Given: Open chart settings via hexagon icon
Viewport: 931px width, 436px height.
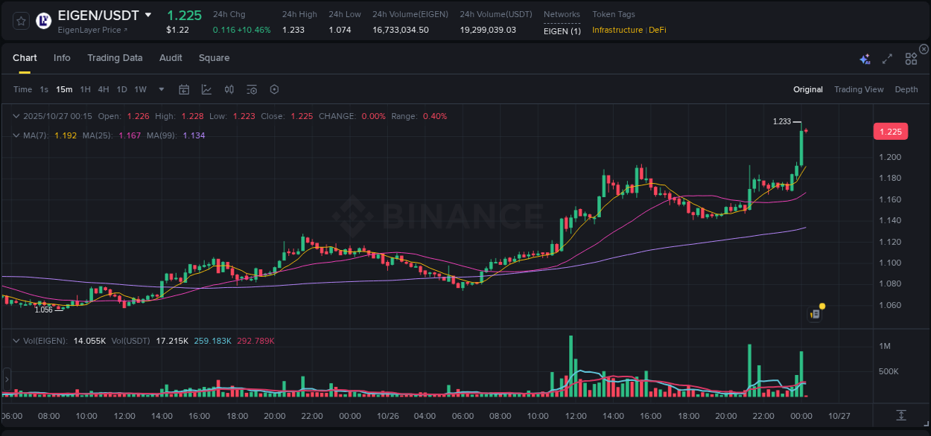Looking at the screenshot, I should pos(274,89).
